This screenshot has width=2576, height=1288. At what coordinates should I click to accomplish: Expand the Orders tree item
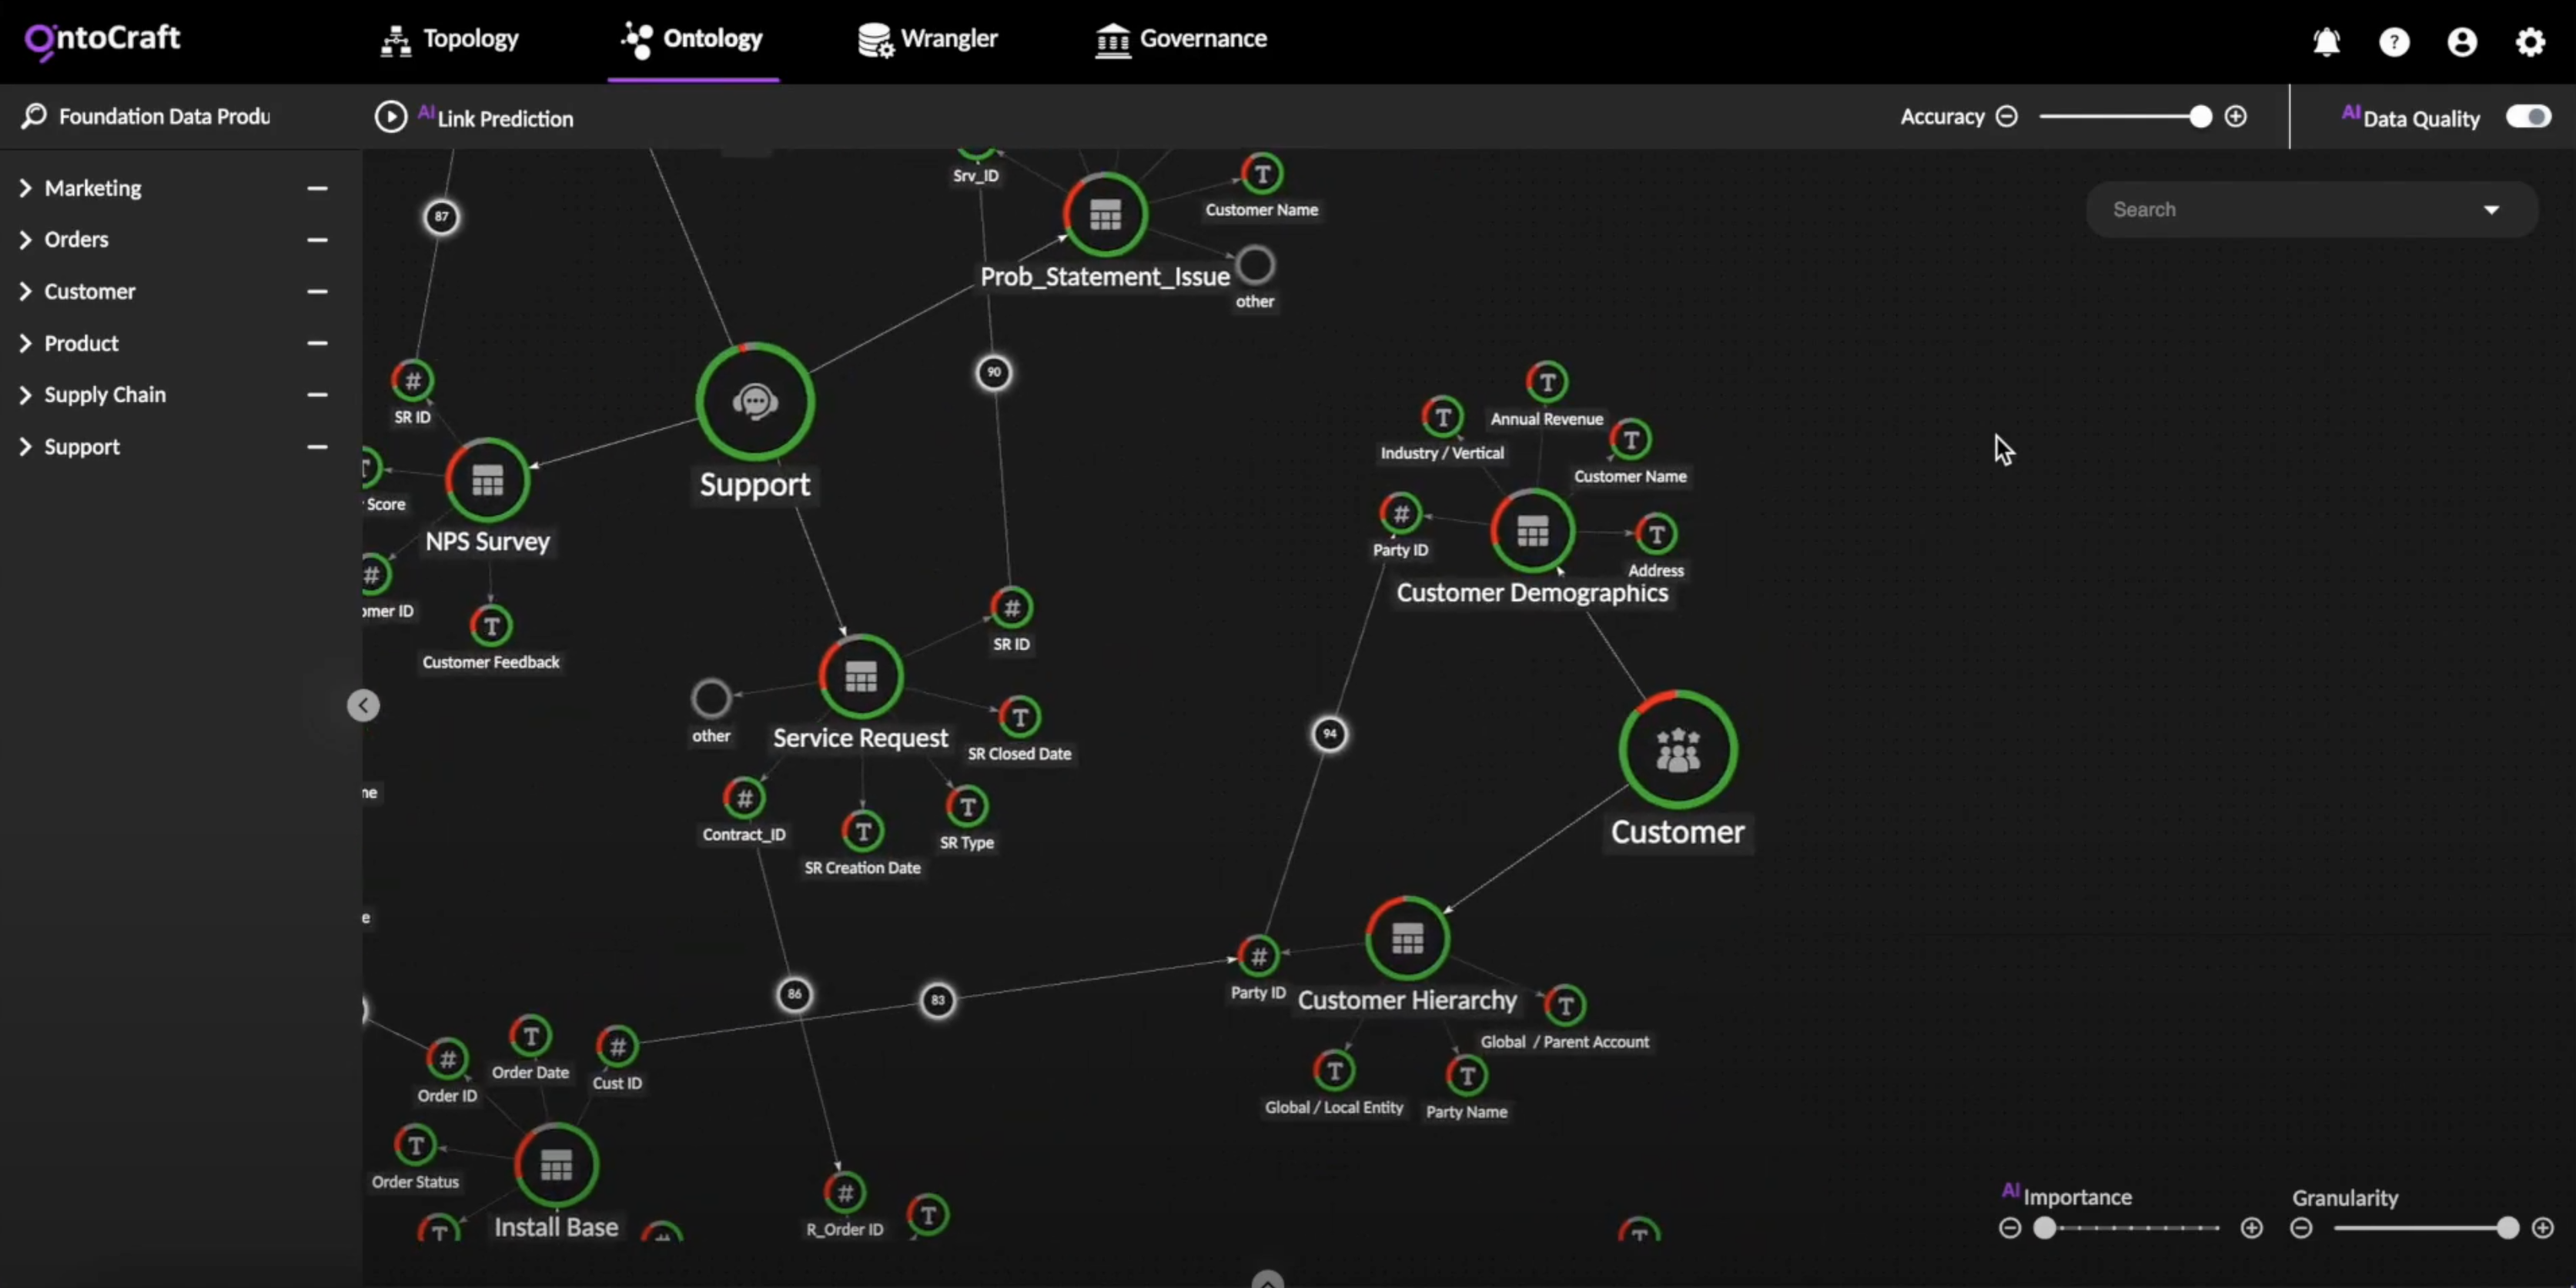coord(25,240)
